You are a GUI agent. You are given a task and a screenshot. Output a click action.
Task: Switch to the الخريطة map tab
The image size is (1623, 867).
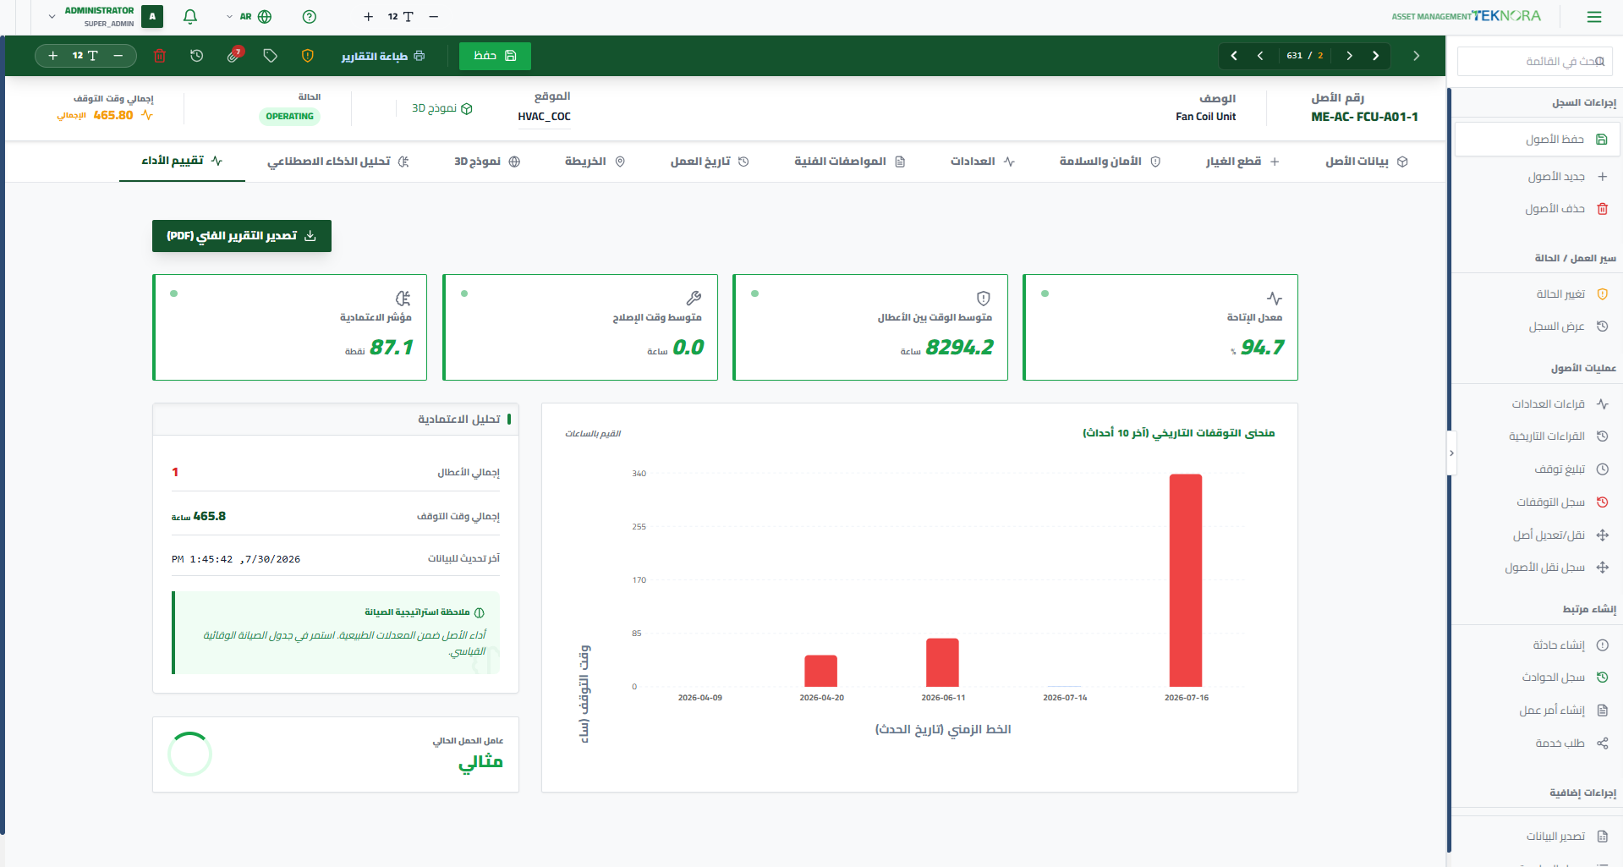pos(595,162)
